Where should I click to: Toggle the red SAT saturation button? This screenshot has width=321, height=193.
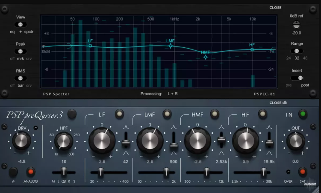pyautogui.click(x=302, y=172)
